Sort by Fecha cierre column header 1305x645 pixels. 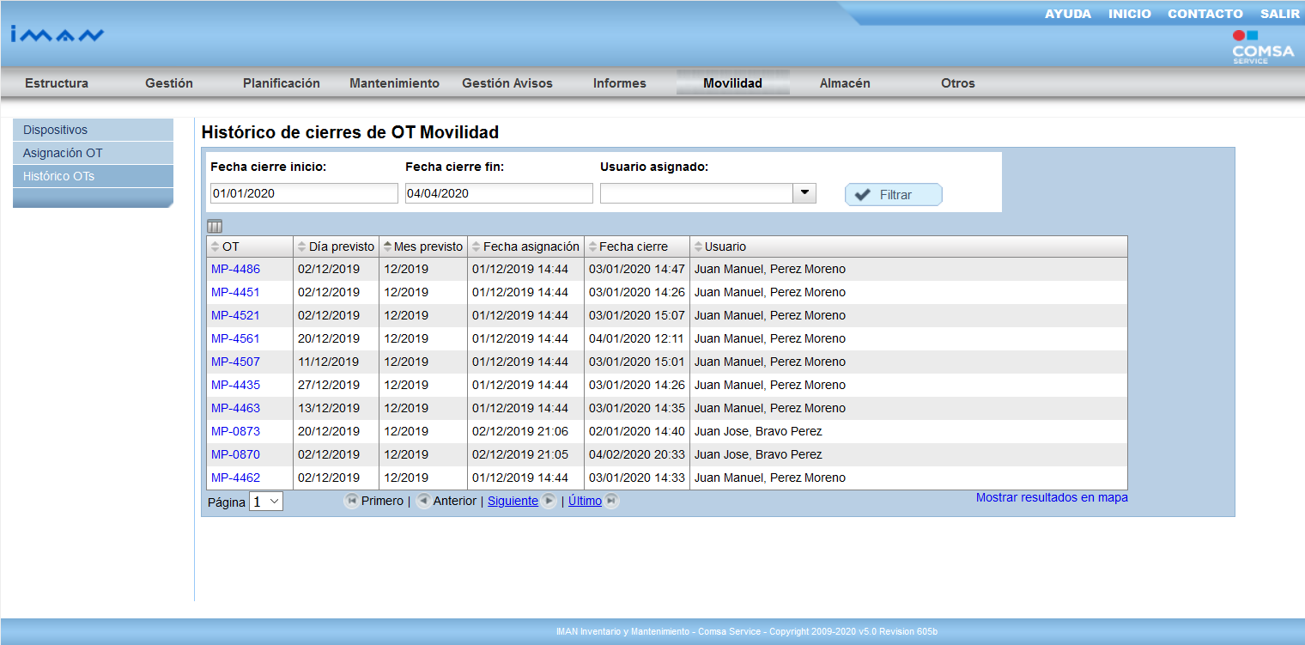click(633, 246)
